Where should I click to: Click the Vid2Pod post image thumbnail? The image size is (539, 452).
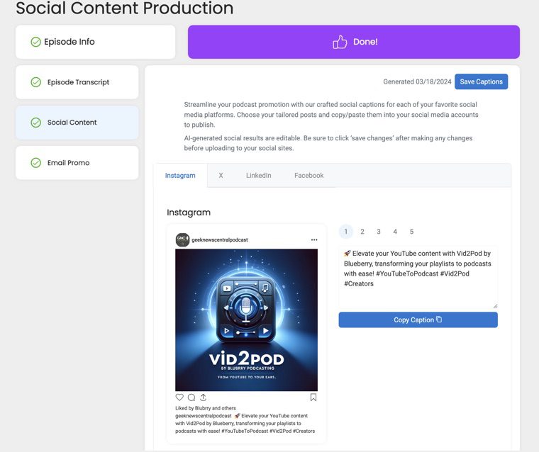(x=247, y=320)
